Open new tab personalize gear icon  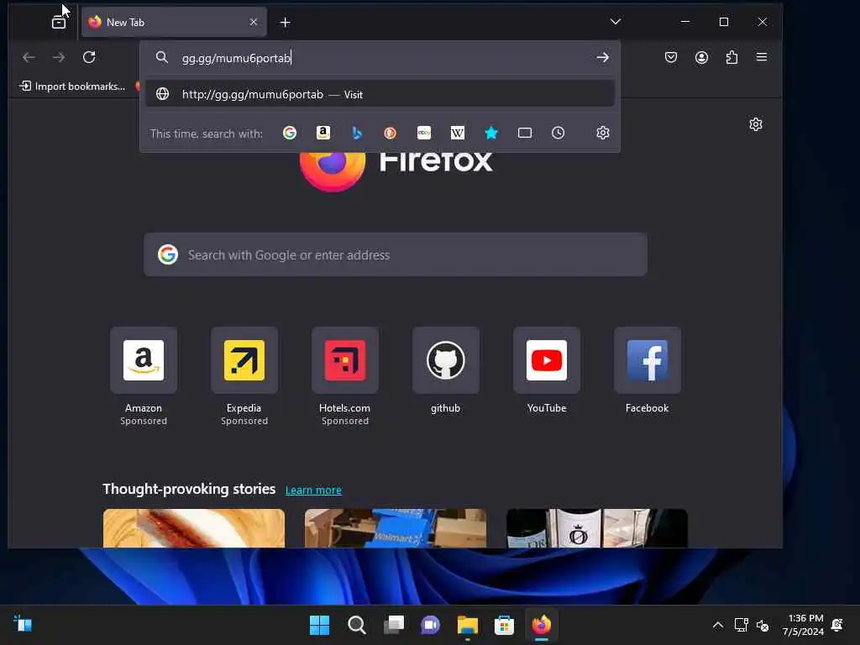pos(756,124)
